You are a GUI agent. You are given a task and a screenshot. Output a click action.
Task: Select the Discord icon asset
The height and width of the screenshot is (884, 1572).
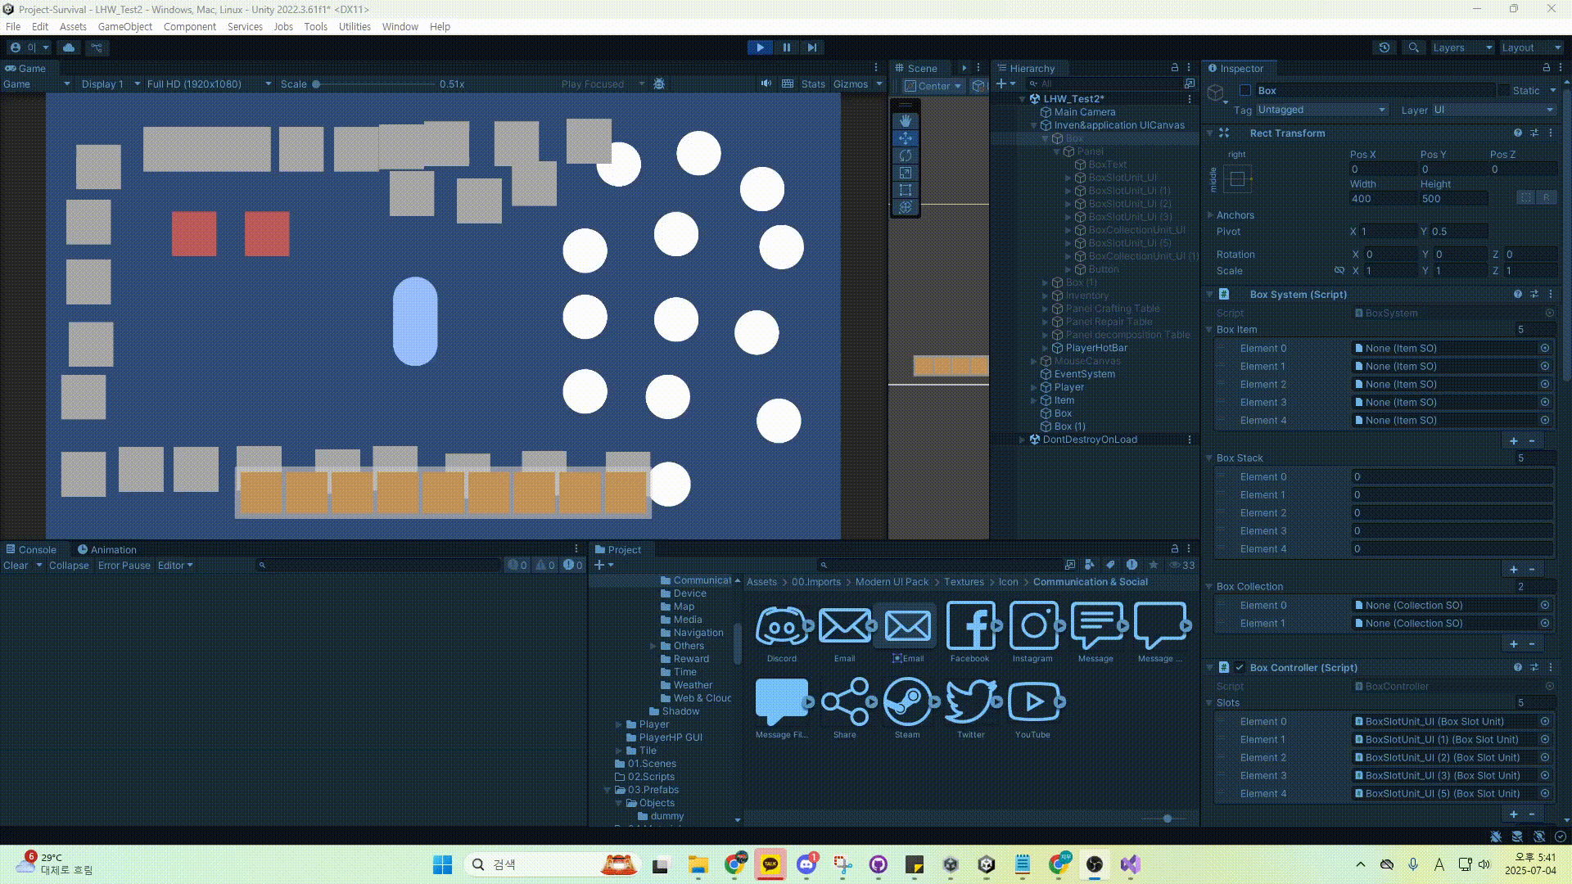[781, 627]
